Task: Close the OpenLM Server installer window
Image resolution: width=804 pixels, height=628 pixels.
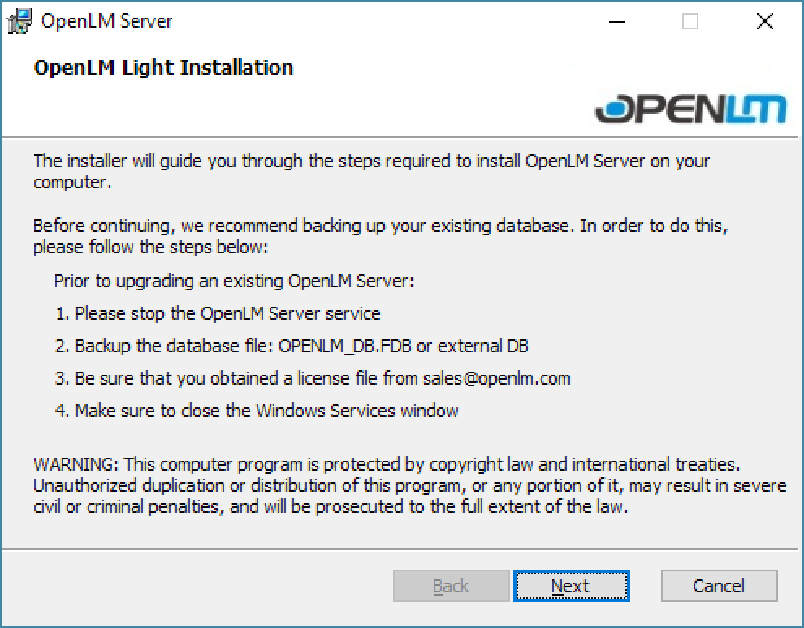Action: pos(765,22)
